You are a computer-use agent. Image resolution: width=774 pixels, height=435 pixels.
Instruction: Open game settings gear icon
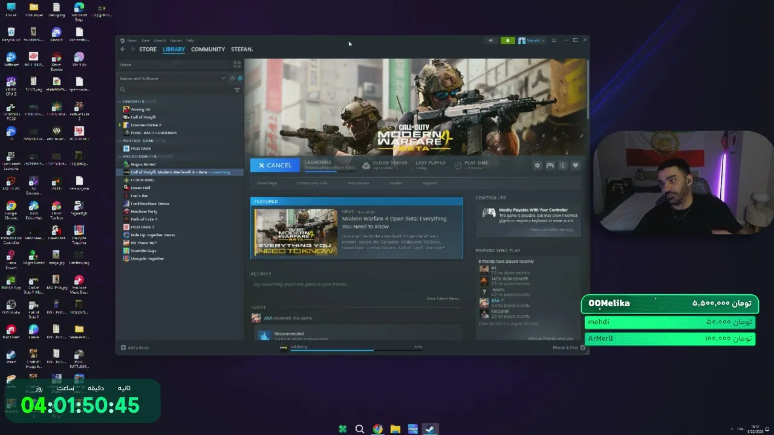[x=537, y=166]
